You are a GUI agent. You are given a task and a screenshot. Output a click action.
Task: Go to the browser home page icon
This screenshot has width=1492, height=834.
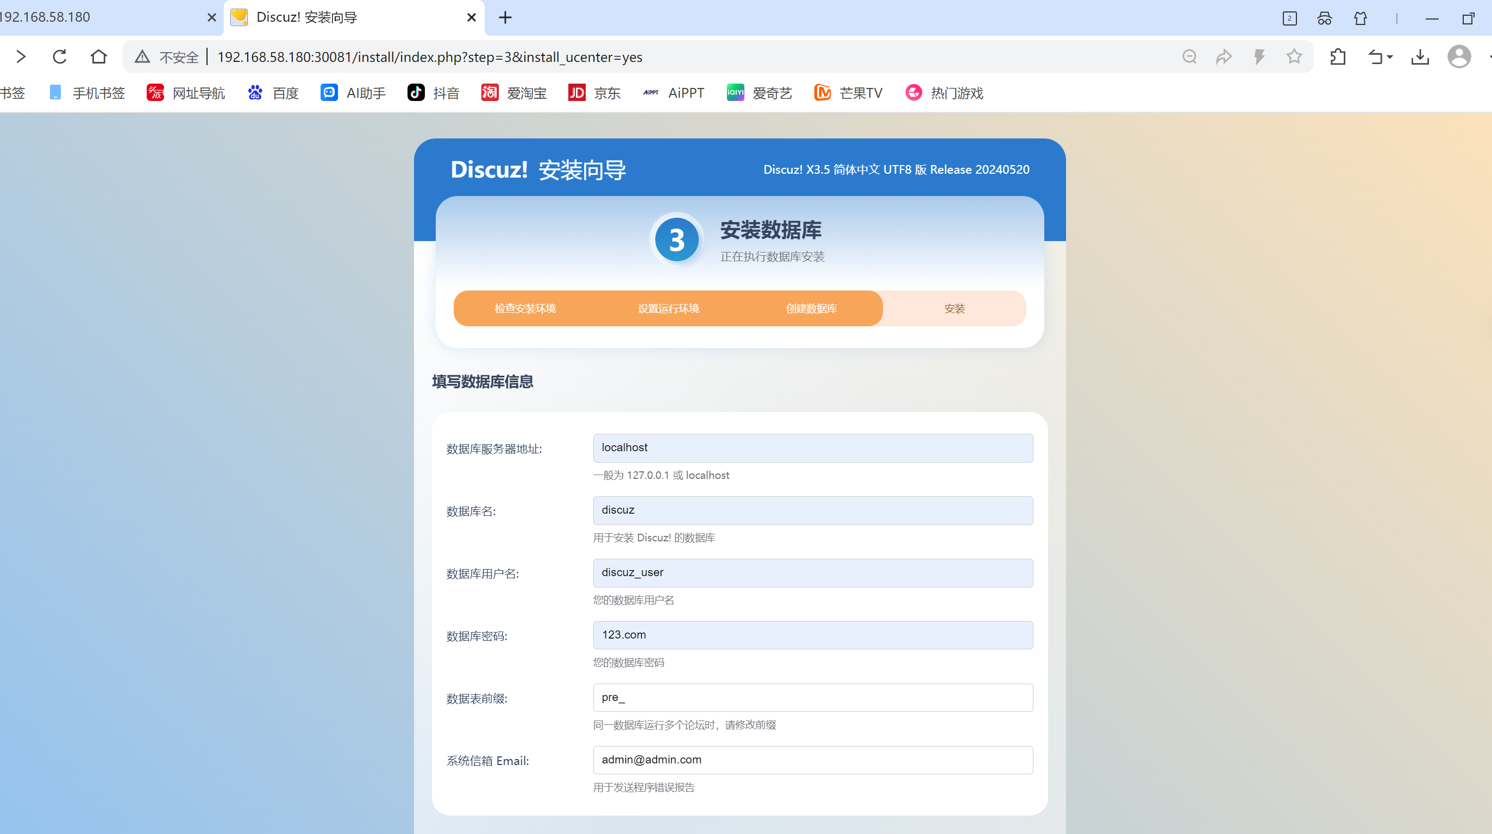[x=99, y=56]
